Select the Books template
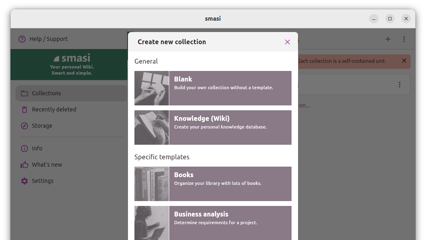The height and width of the screenshot is (240, 426). [x=213, y=184]
